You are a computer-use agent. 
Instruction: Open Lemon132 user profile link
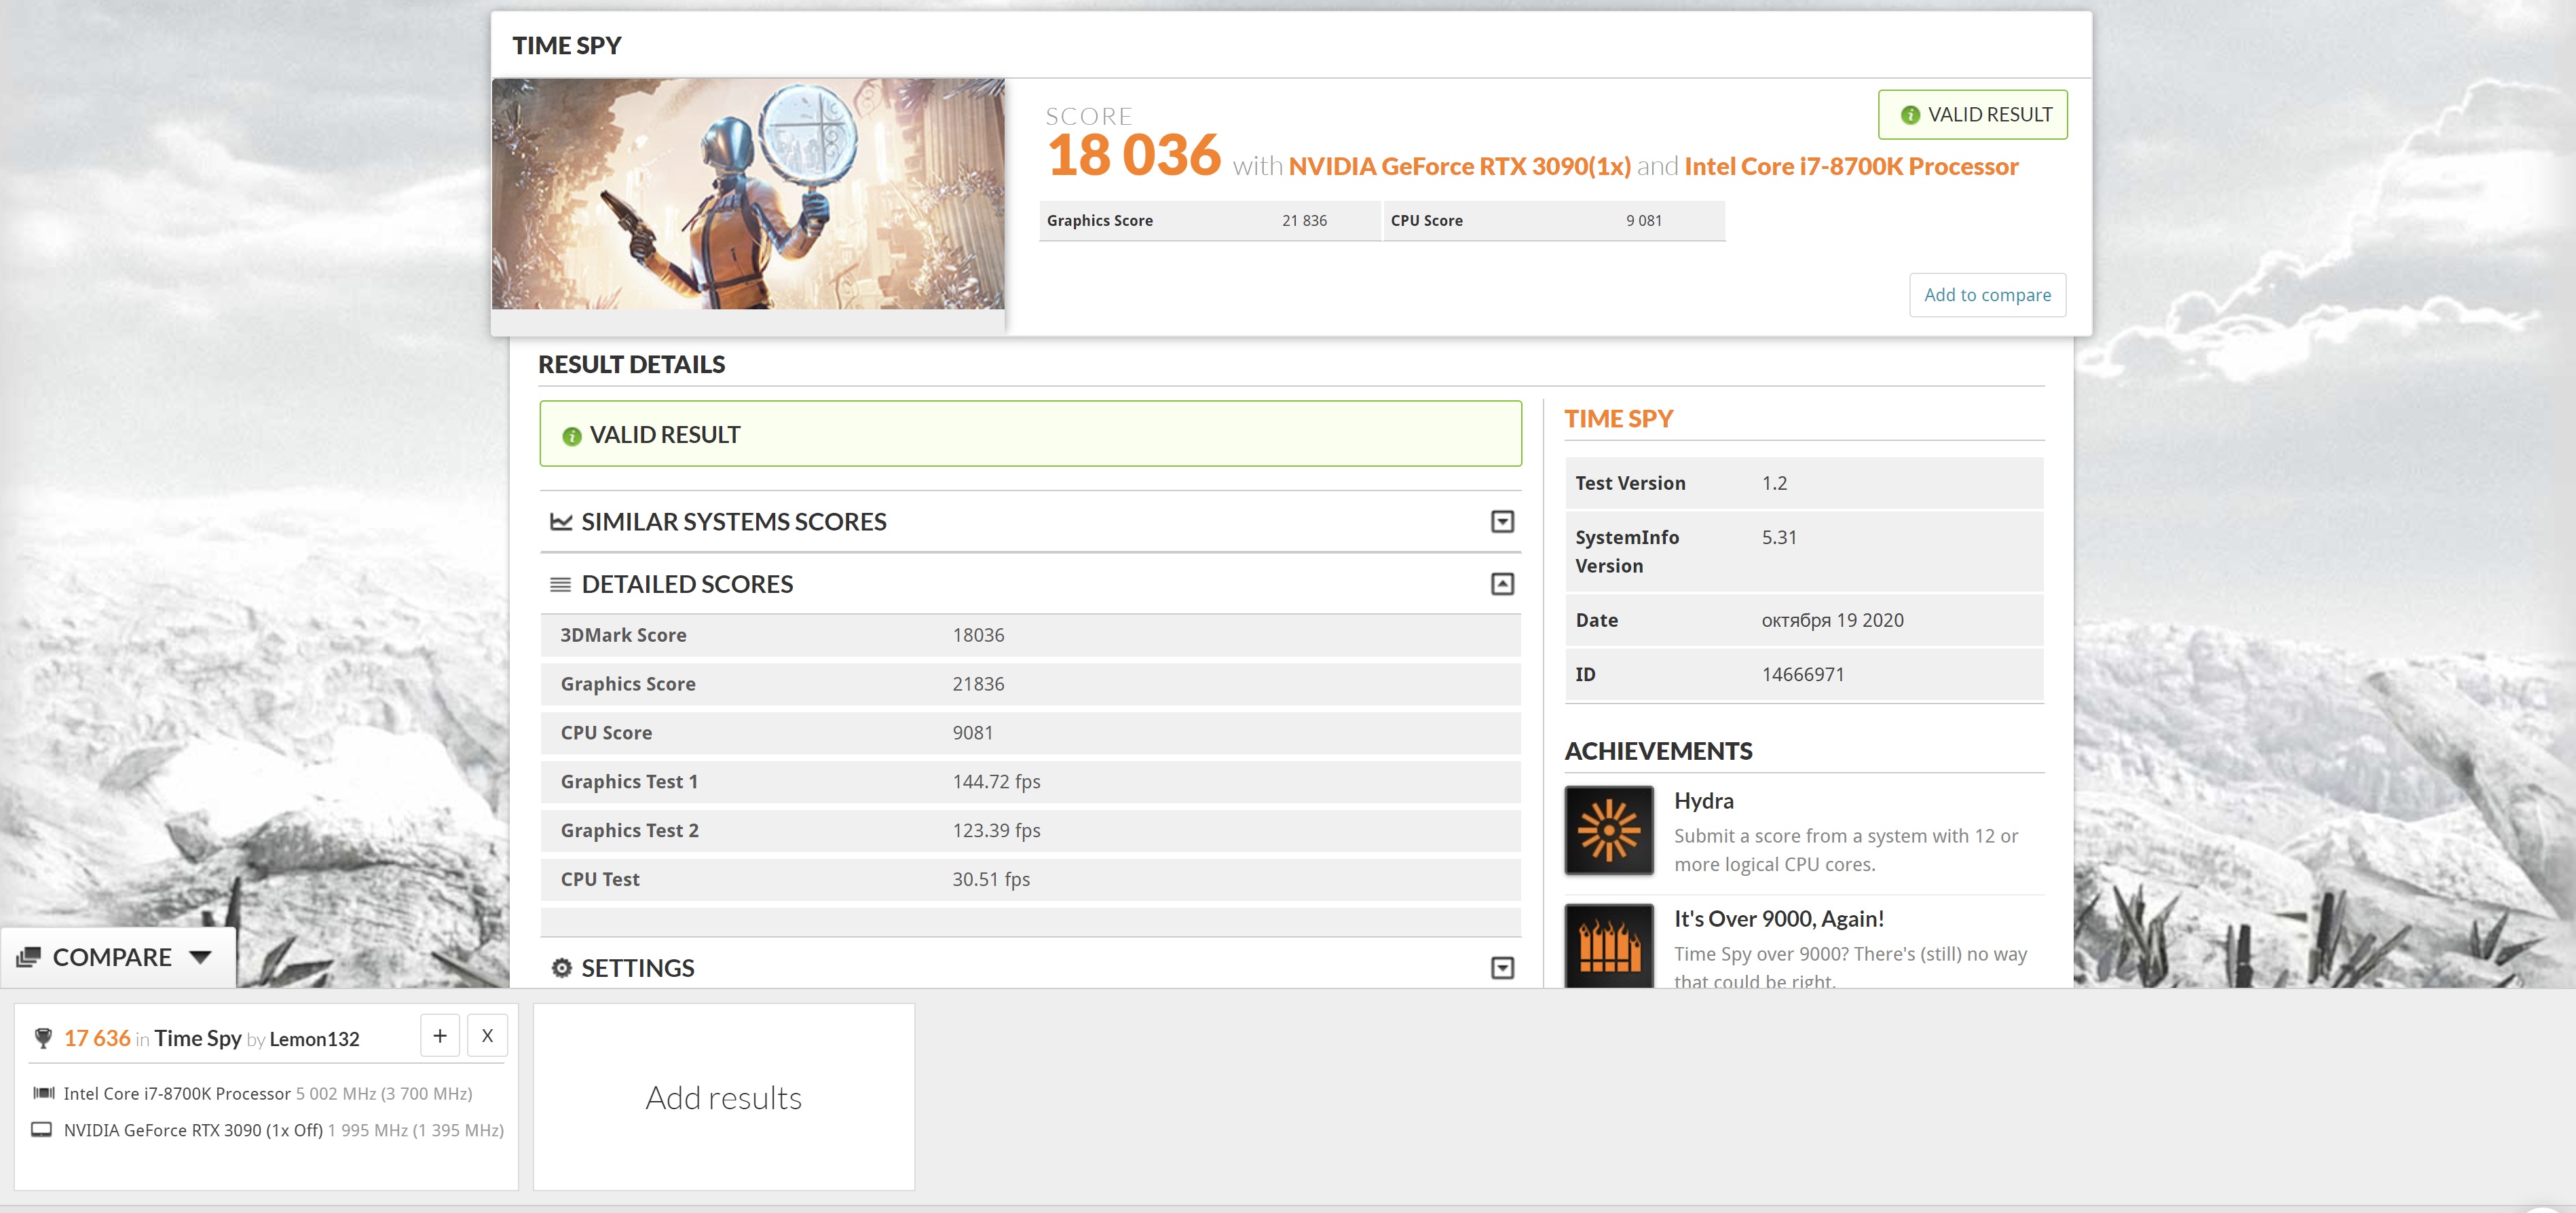[x=314, y=1039]
